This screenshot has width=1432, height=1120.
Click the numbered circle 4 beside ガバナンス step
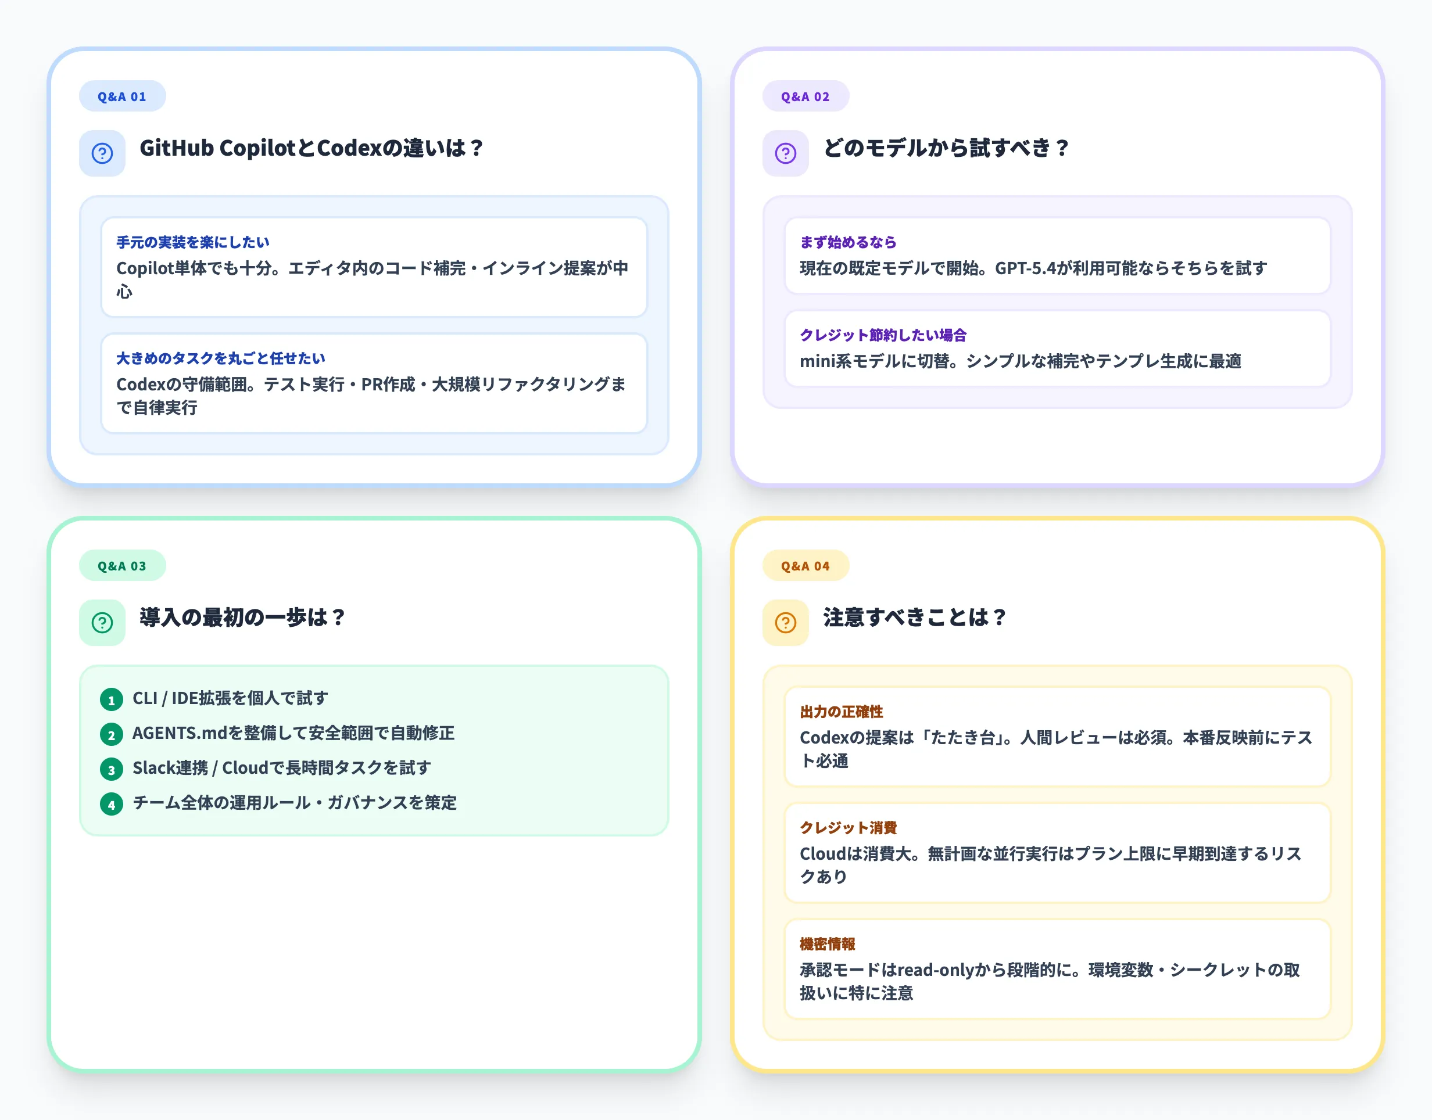[112, 804]
